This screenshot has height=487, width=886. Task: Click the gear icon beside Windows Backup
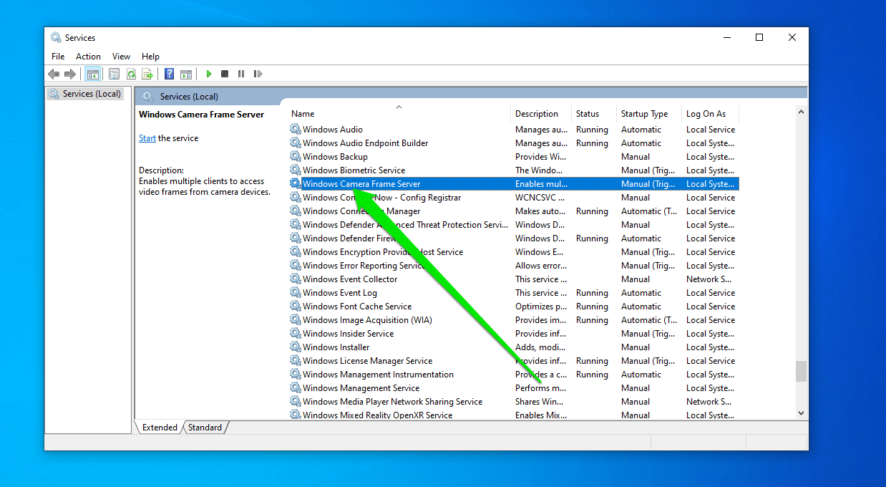click(296, 157)
